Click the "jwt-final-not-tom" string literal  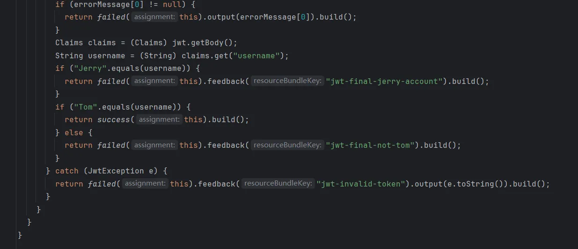pos(370,145)
